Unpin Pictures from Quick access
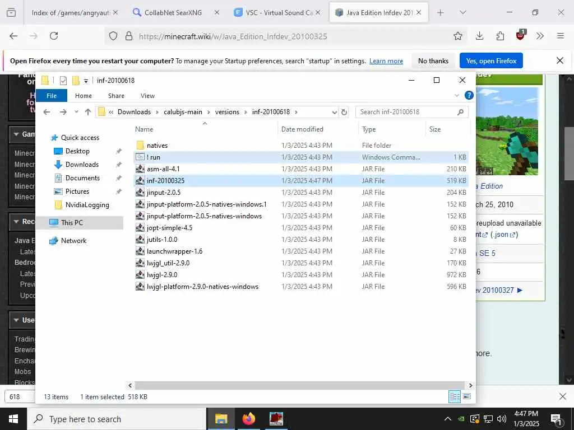This screenshot has width=574, height=430. click(119, 191)
